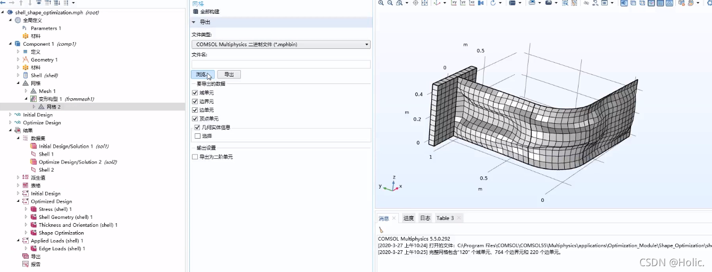Viewport: 712px width, 272px height.
Task: Switch to the 进度 progress tab
Action: [x=408, y=218]
